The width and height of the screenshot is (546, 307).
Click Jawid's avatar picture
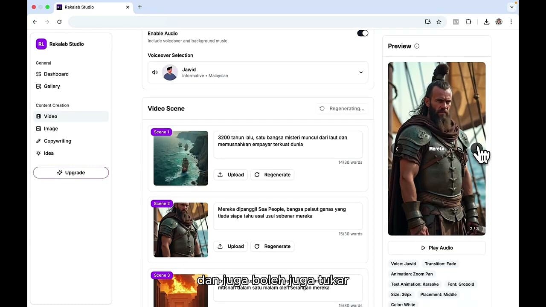[170, 72]
